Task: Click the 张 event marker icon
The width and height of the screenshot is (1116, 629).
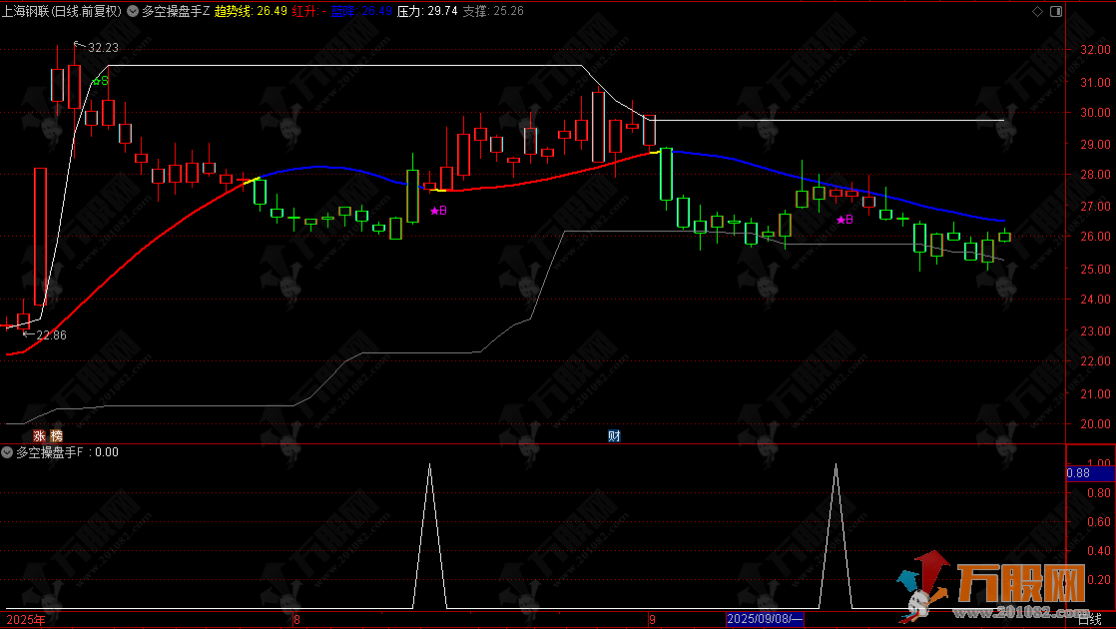Action: 39,435
